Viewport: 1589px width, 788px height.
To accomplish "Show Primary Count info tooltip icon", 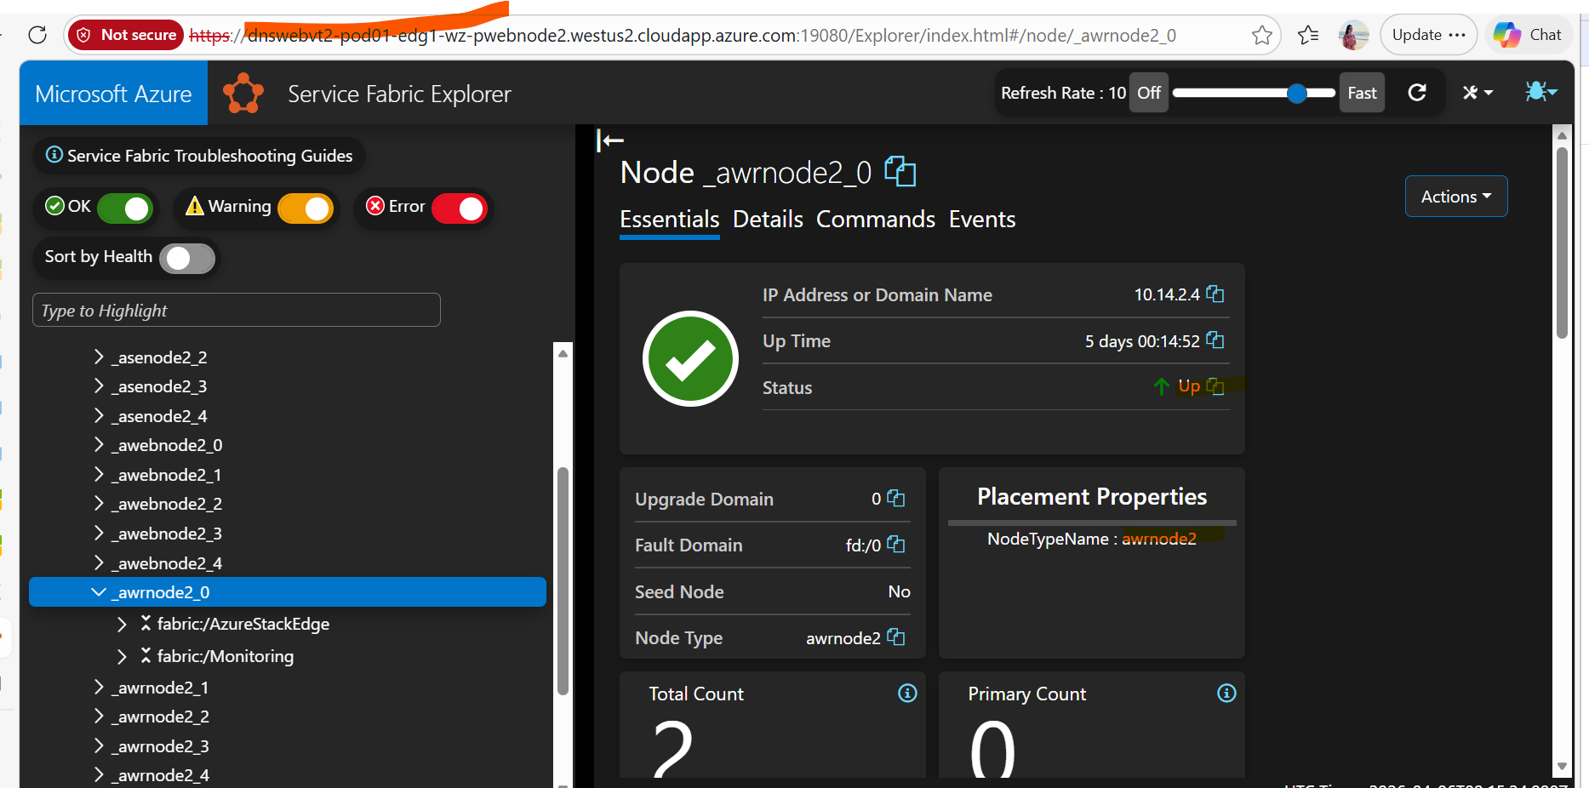I will [1226, 694].
